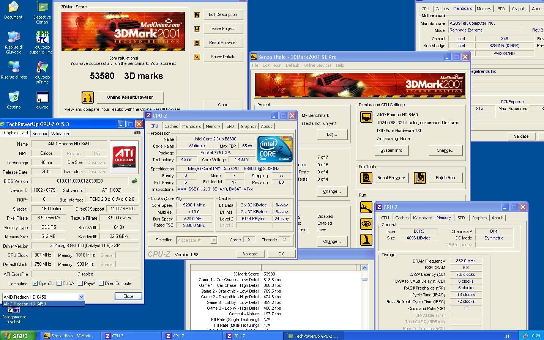544x340 pixels.
Task: Enable the CUDA checkbox
Action: 59,283
